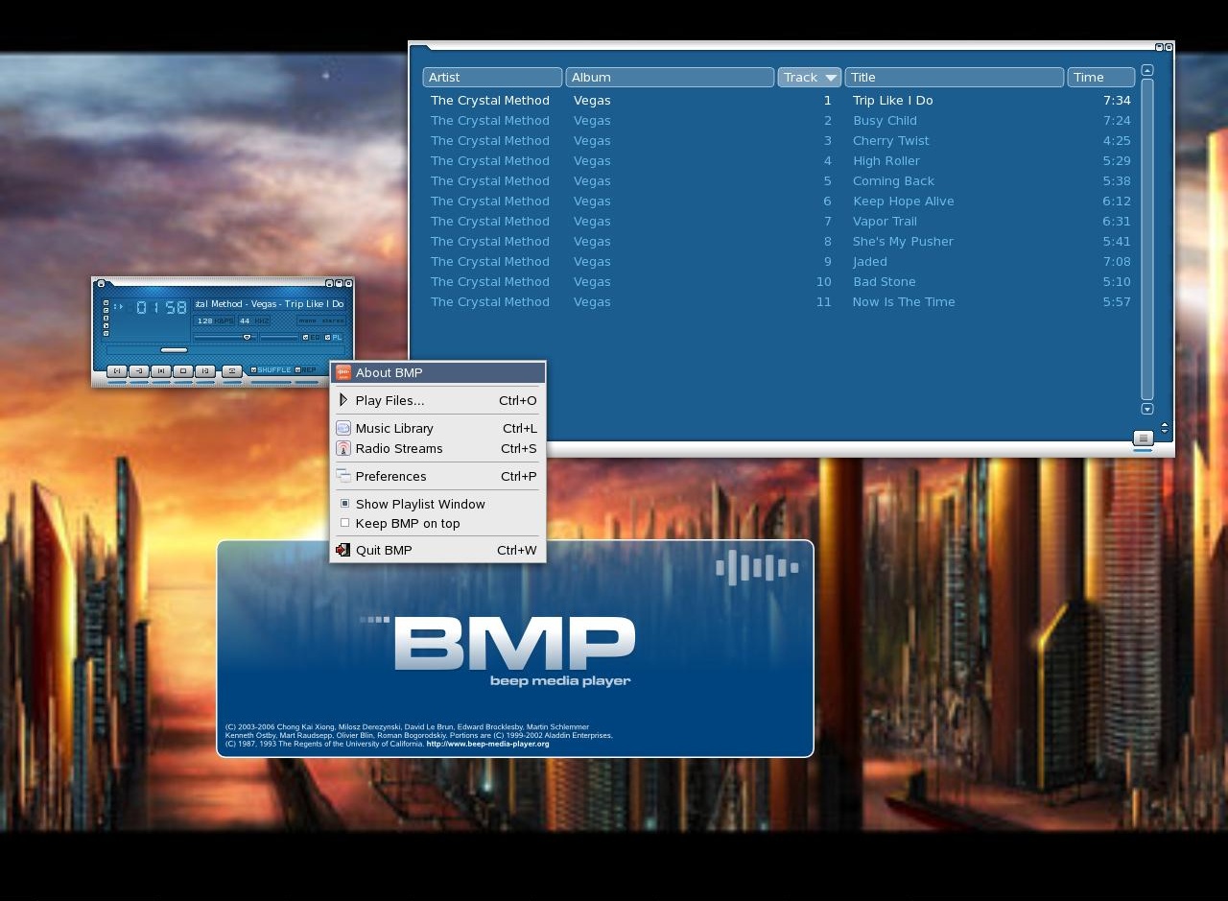Click track number 11 in playlist

824,301
